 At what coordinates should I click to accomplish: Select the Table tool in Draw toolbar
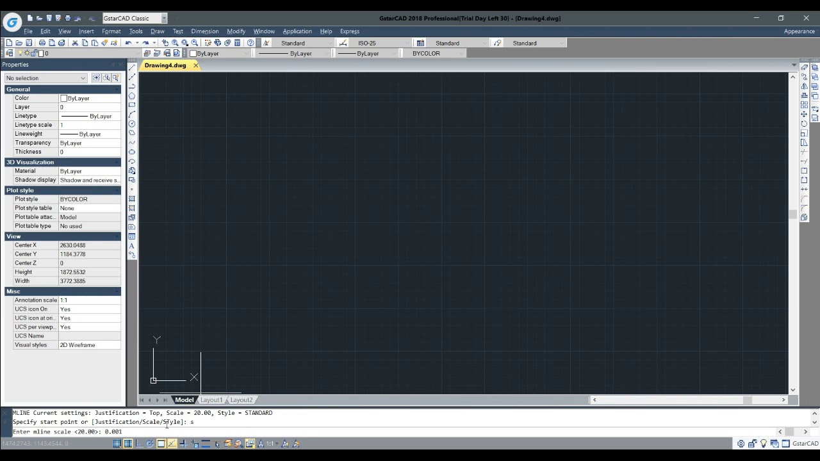tap(132, 236)
